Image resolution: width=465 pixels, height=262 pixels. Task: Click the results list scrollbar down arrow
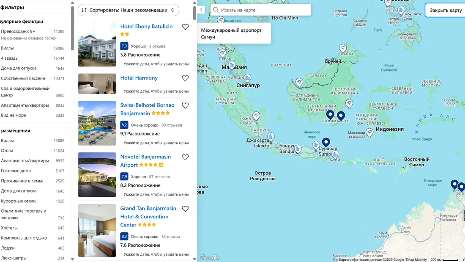[x=194, y=259]
